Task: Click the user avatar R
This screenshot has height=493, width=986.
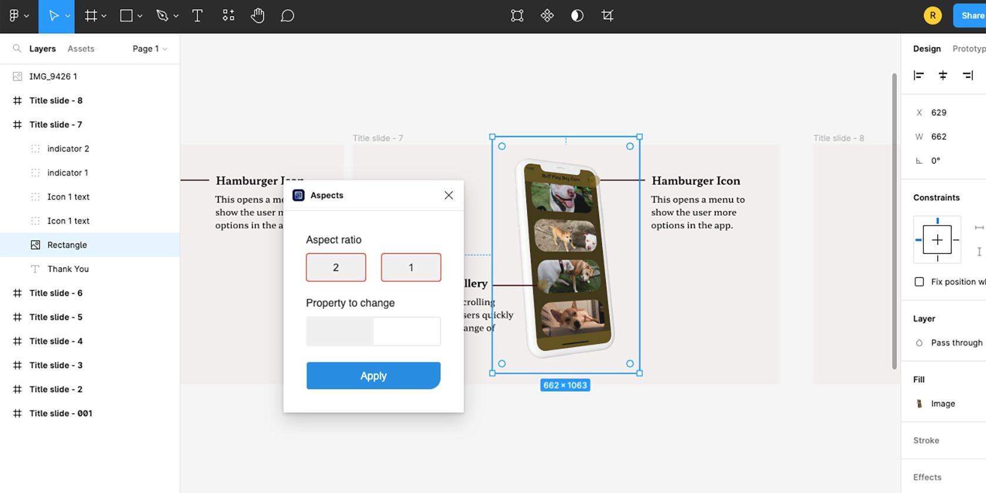Action: click(933, 16)
